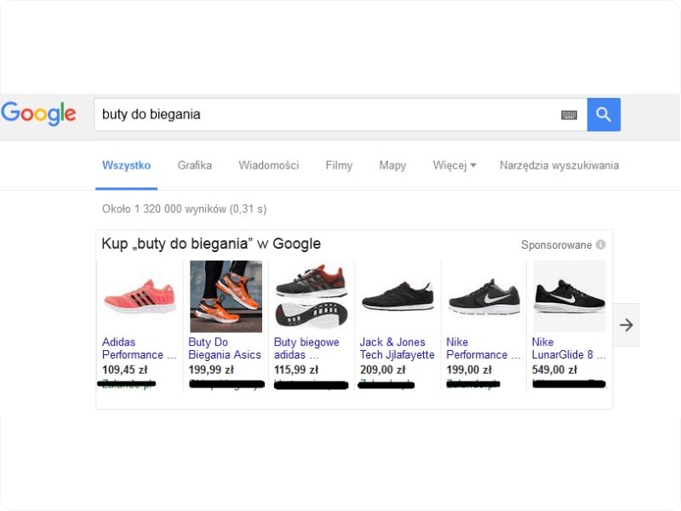Click the Google logo
The width and height of the screenshot is (681, 511).
point(39,113)
